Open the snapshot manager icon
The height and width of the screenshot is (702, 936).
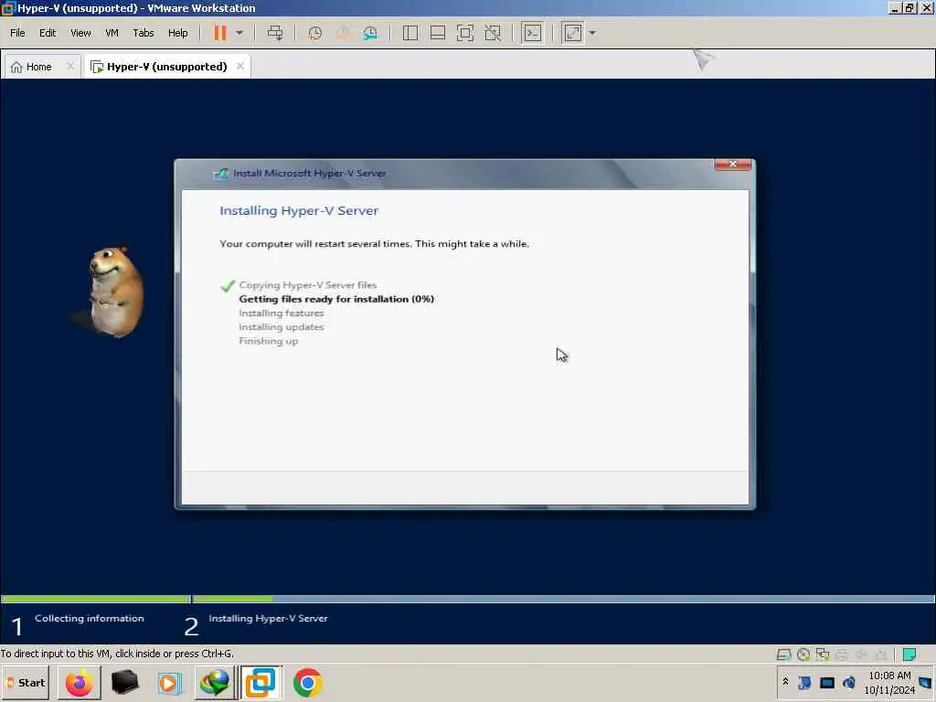point(370,33)
